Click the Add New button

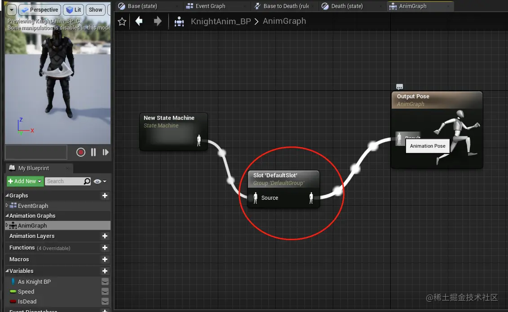(25, 181)
